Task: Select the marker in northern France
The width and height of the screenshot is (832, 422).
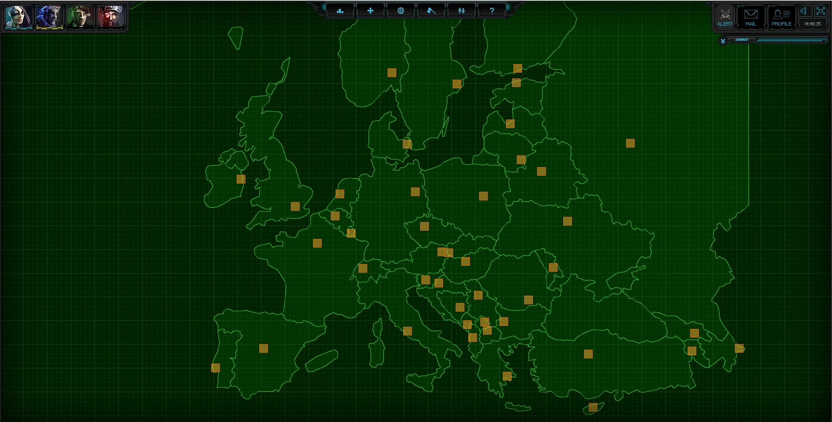Action: pos(317,243)
